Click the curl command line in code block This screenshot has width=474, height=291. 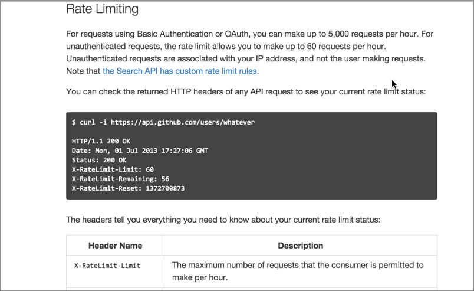(163, 122)
